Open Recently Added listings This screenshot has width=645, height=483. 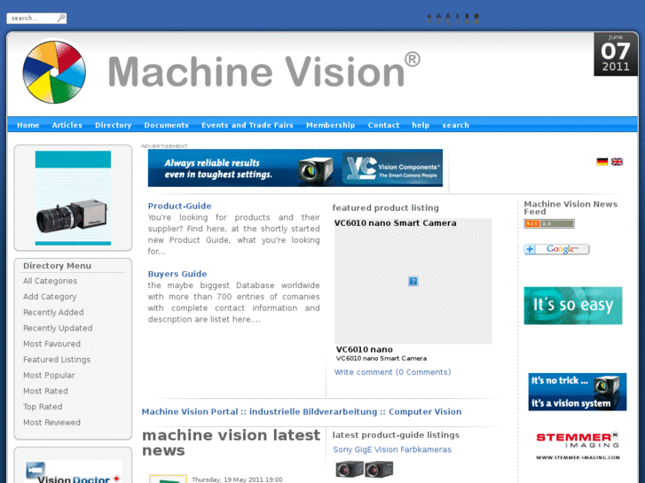pyautogui.click(x=53, y=312)
